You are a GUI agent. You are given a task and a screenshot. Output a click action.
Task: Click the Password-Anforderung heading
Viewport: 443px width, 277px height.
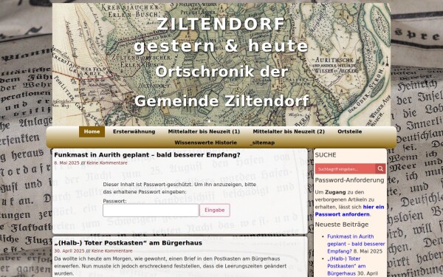(x=350, y=180)
